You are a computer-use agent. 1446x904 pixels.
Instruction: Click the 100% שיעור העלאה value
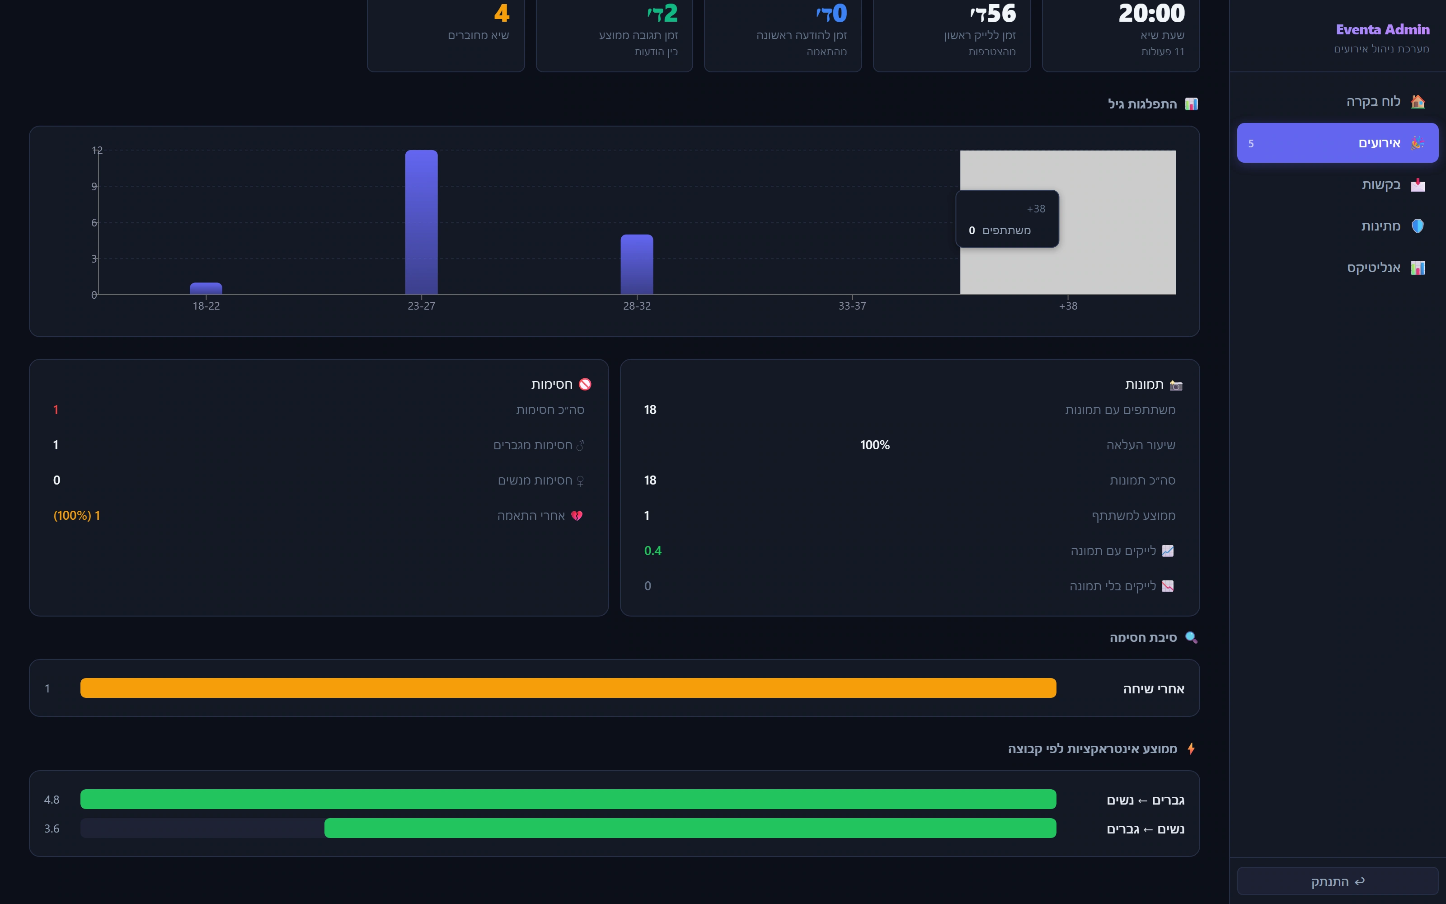coord(875,445)
